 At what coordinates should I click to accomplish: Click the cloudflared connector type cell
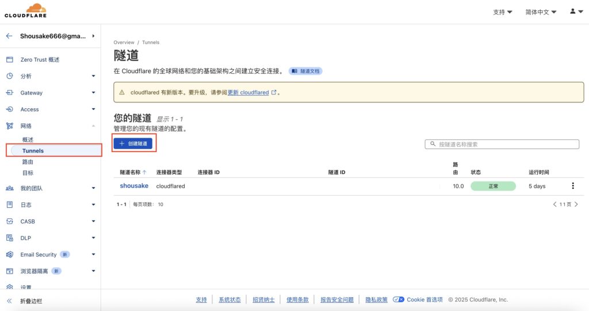pos(170,186)
